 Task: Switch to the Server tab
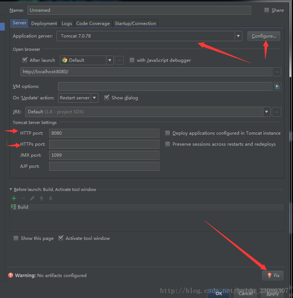click(19, 23)
